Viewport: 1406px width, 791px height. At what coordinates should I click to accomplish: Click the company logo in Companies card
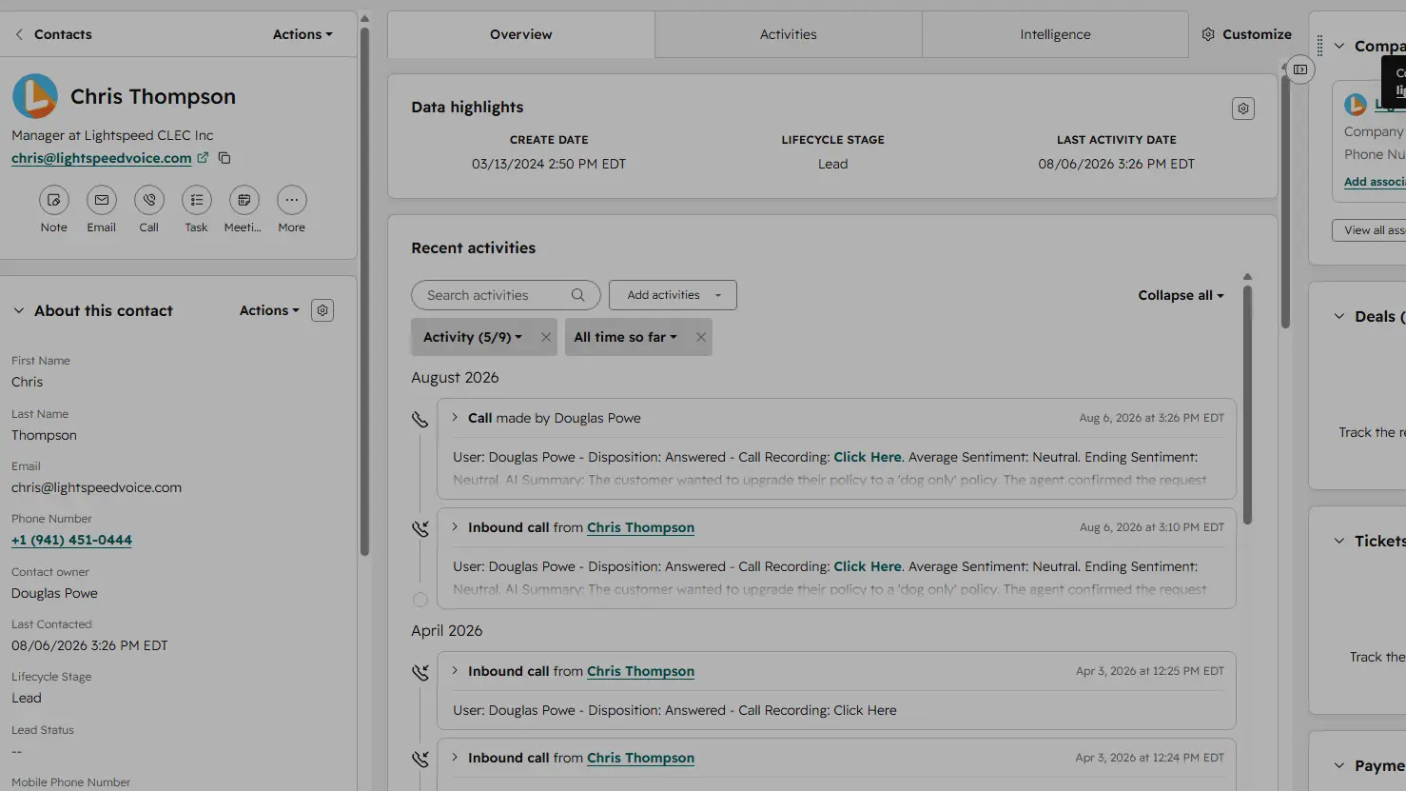pyautogui.click(x=1356, y=105)
